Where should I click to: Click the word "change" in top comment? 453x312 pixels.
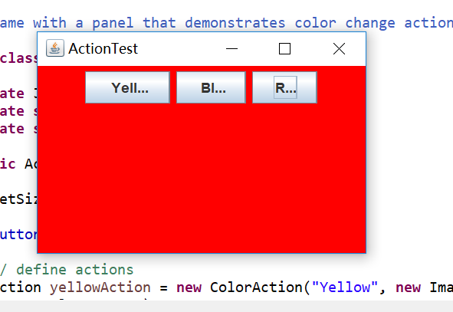(370, 24)
